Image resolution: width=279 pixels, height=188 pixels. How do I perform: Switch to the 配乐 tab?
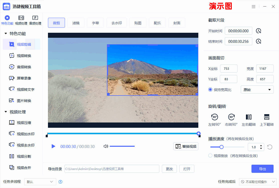[157, 23]
